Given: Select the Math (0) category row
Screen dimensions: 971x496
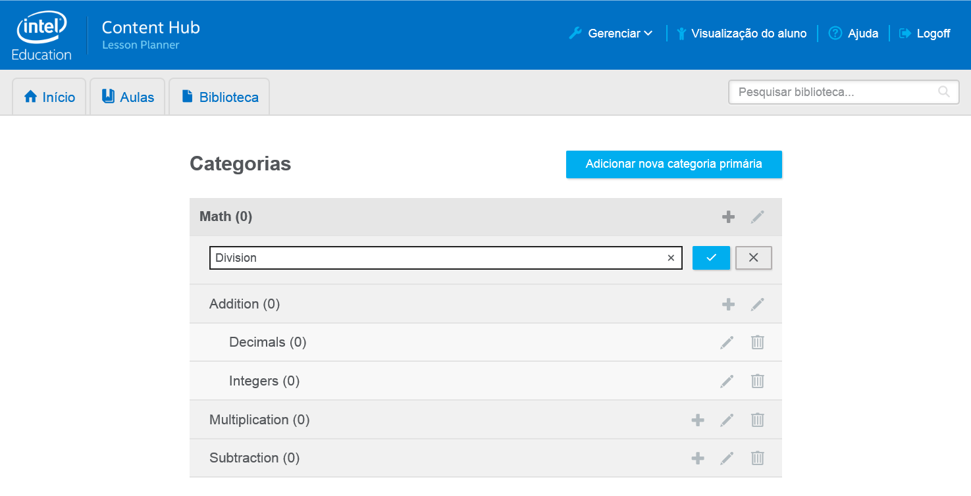Looking at the screenshot, I should [x=486, y=216].
